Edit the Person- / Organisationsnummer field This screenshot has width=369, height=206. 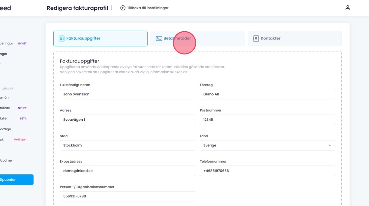click(x=127, y=196)
